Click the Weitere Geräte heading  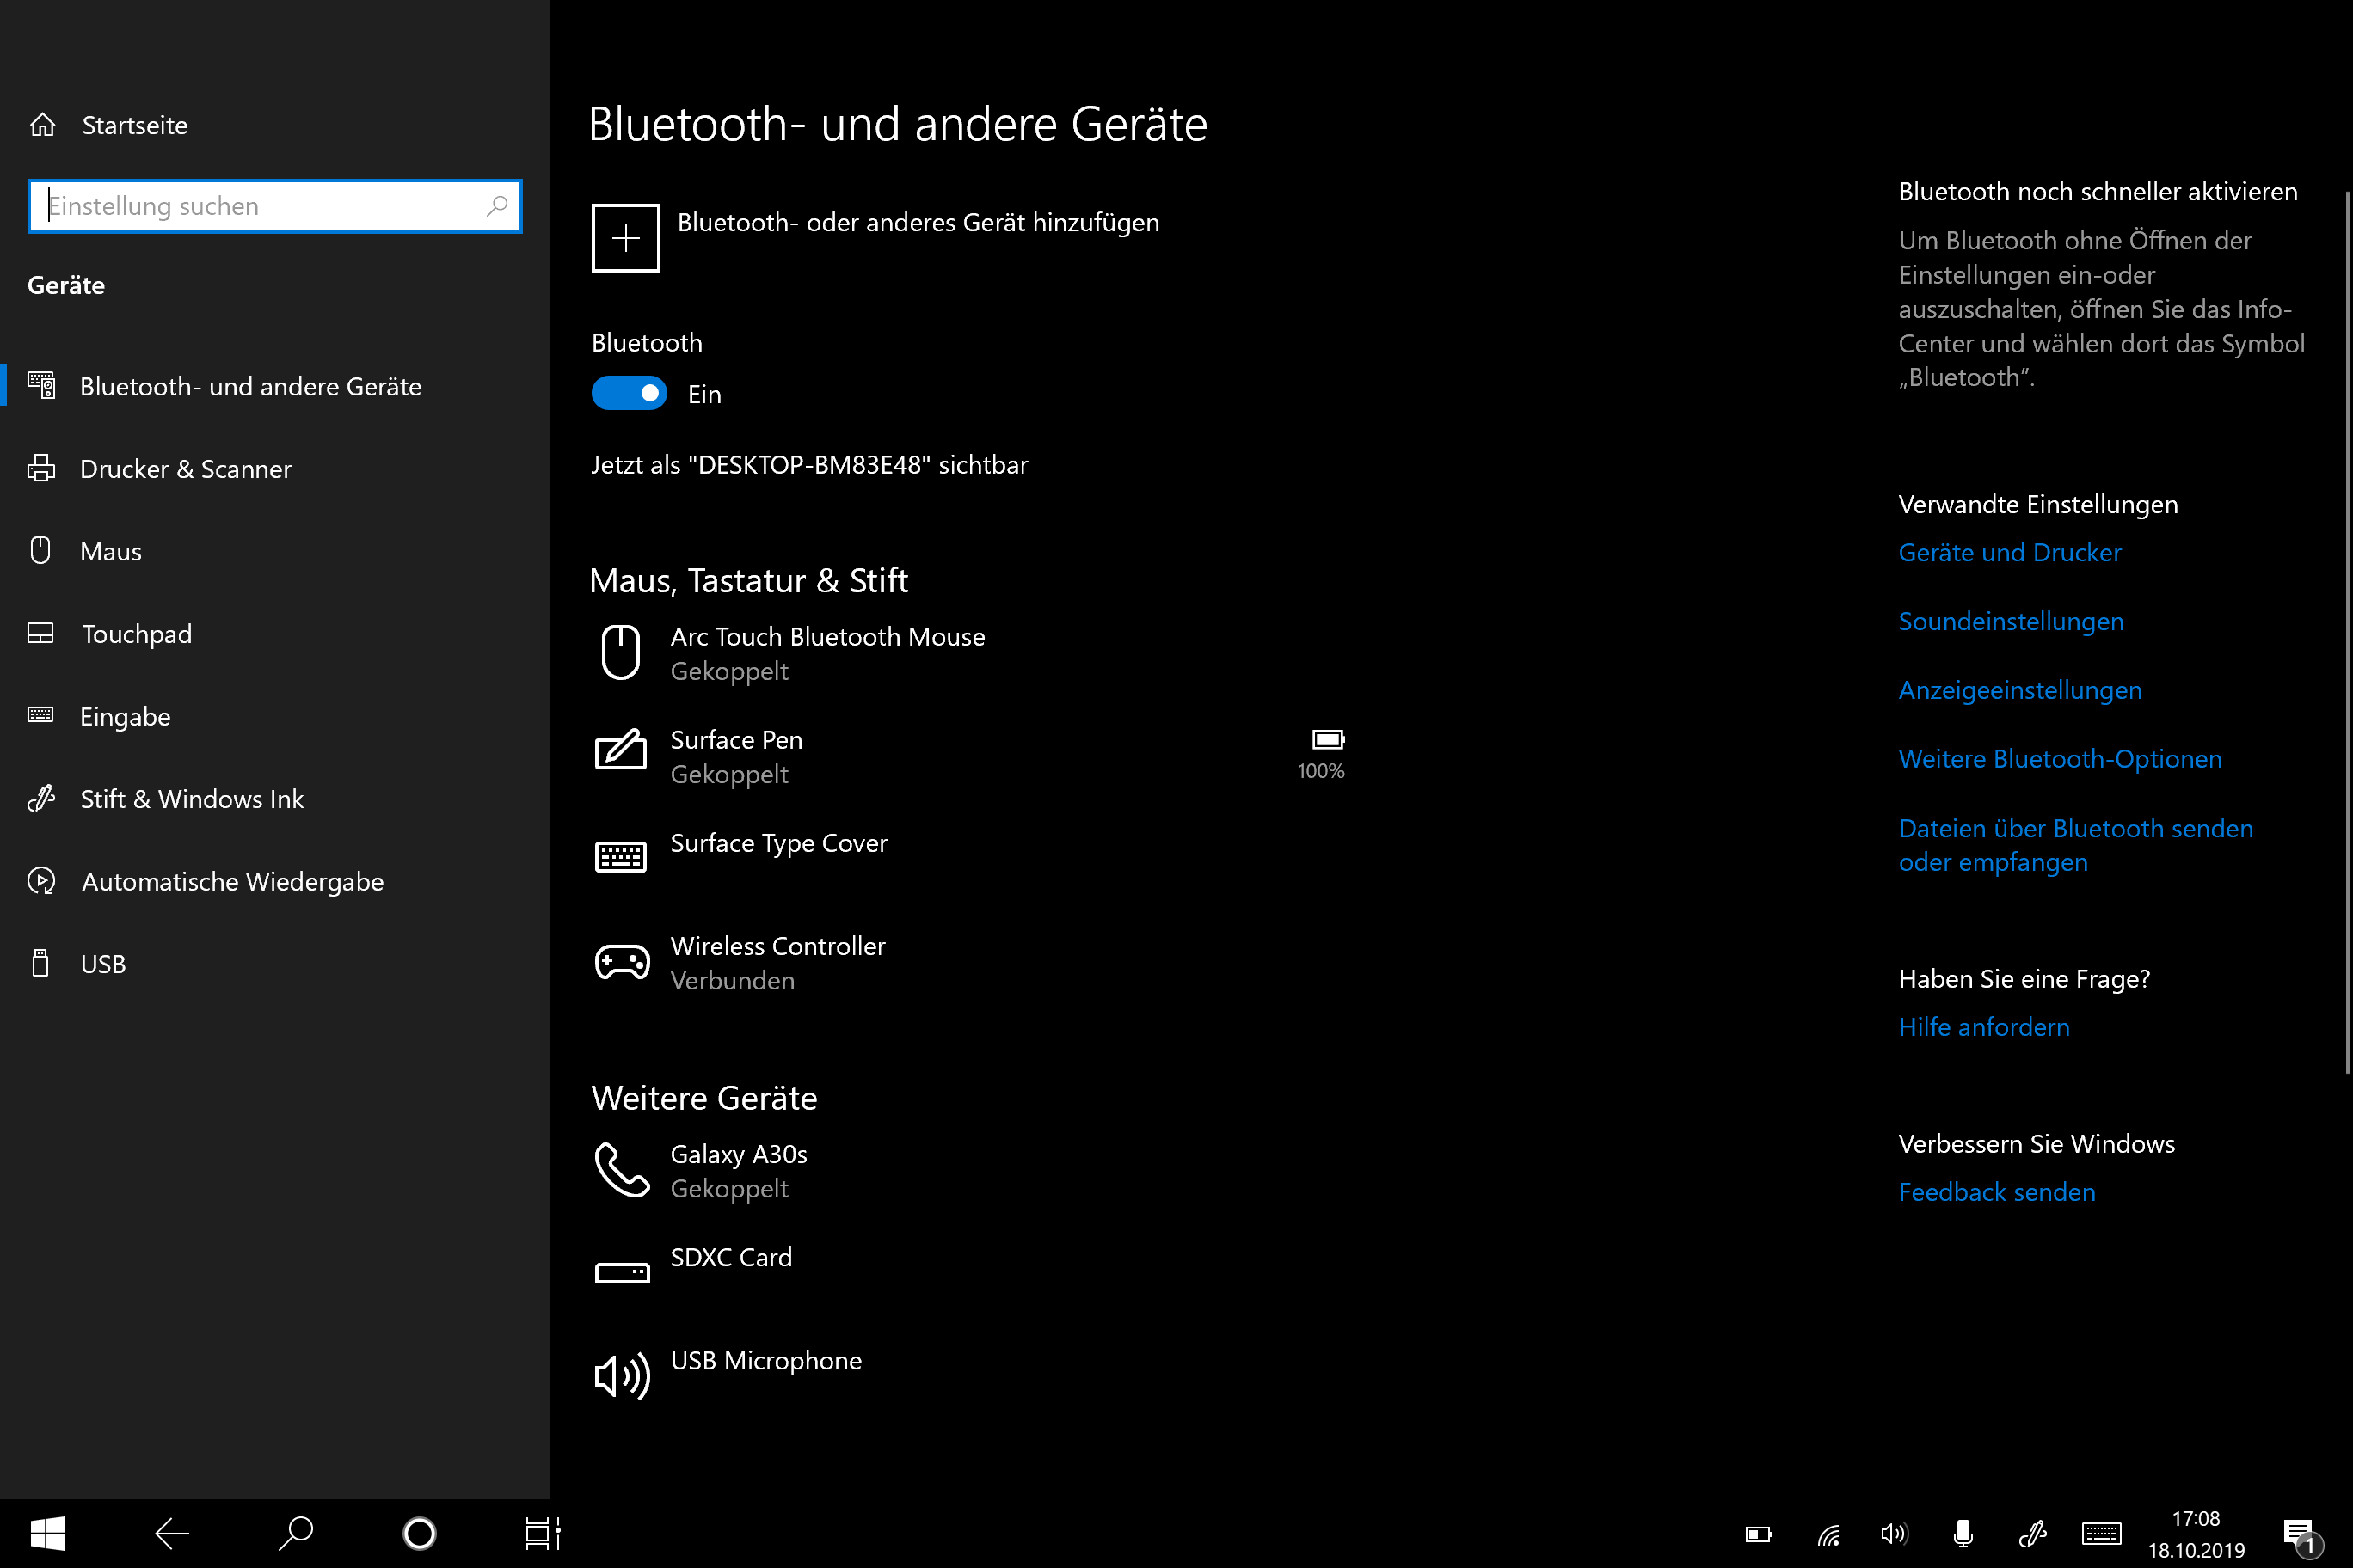(704, 1098)
